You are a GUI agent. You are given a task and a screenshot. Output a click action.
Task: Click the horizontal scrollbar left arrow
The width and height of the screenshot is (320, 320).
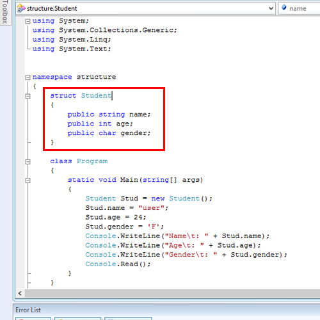(x=20, y=293)
